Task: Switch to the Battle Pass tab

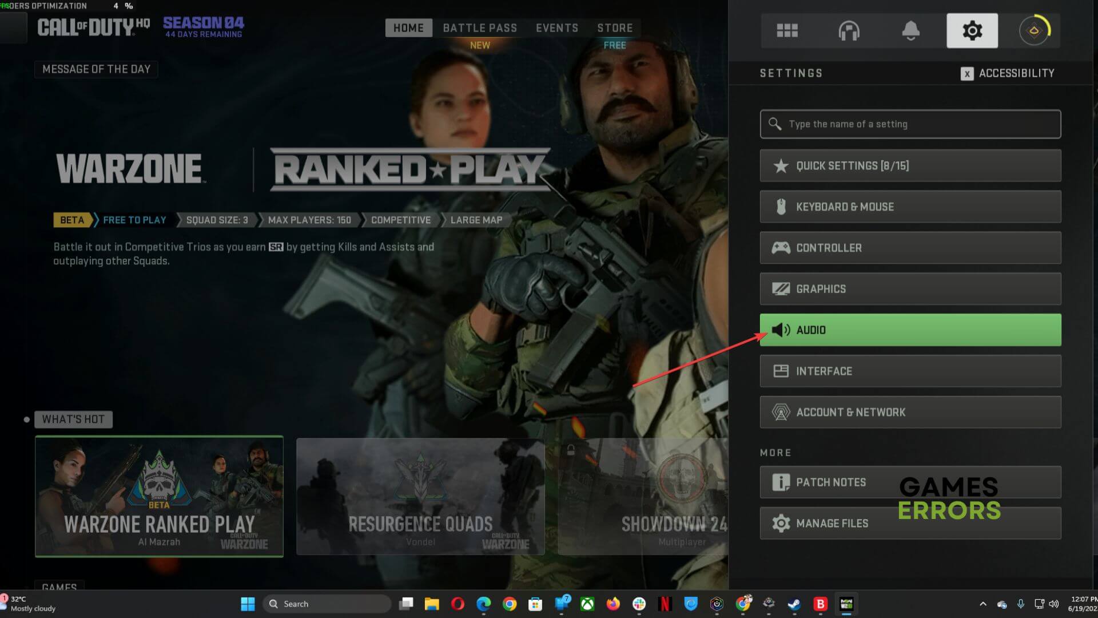Action: tap(480, 28)
